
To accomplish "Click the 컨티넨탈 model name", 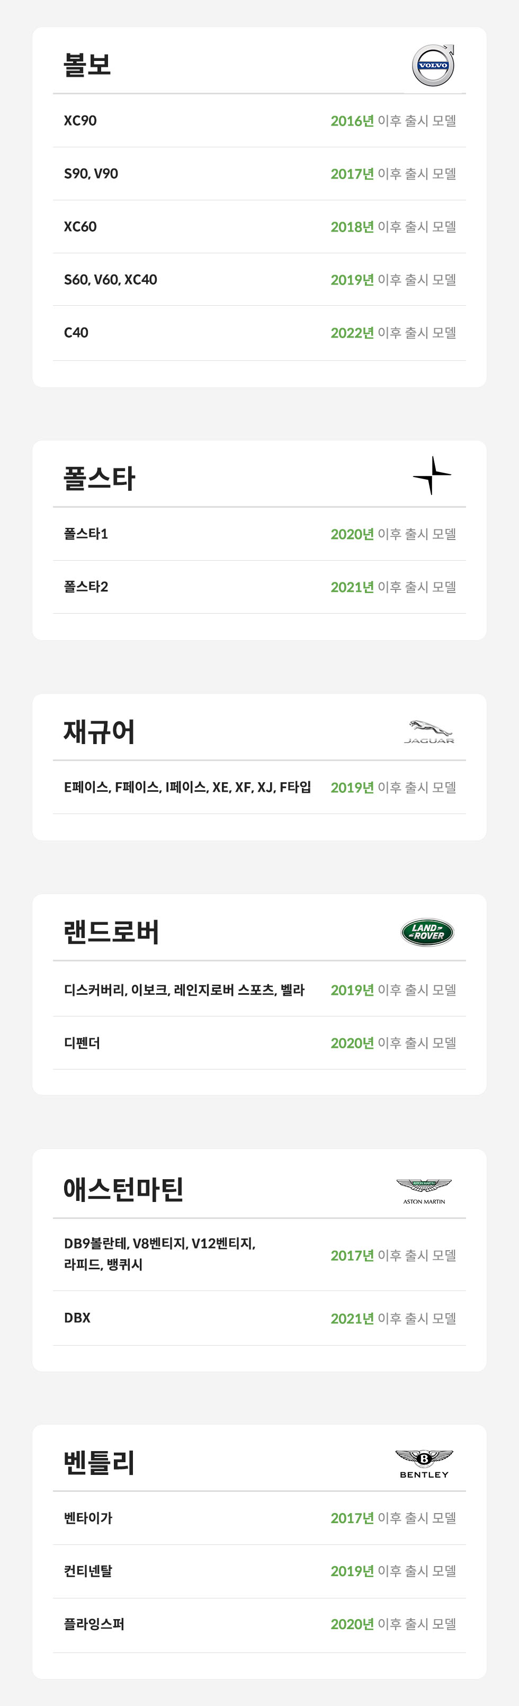I will tap(88, 1571).
